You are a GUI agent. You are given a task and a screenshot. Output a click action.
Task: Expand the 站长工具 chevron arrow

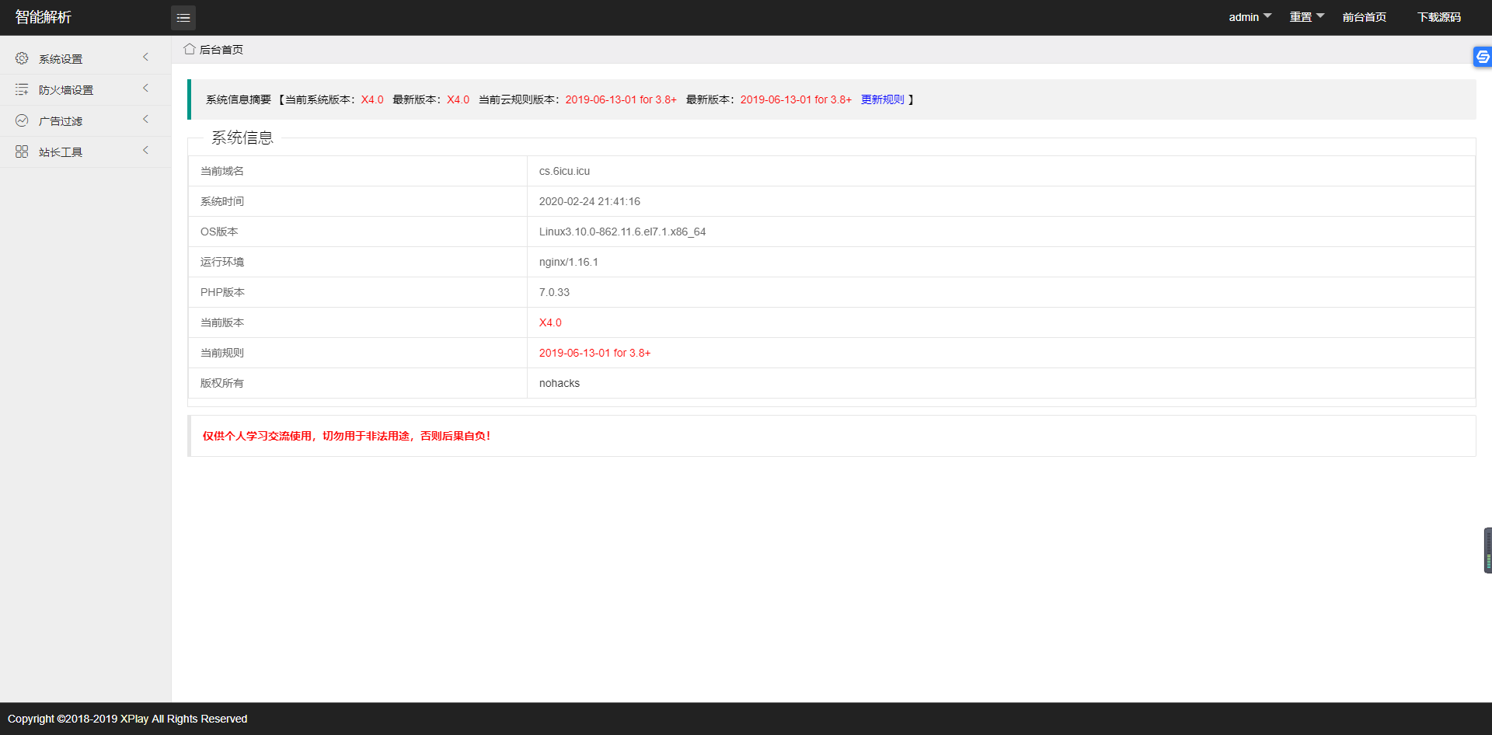click(x=145, y=151)
